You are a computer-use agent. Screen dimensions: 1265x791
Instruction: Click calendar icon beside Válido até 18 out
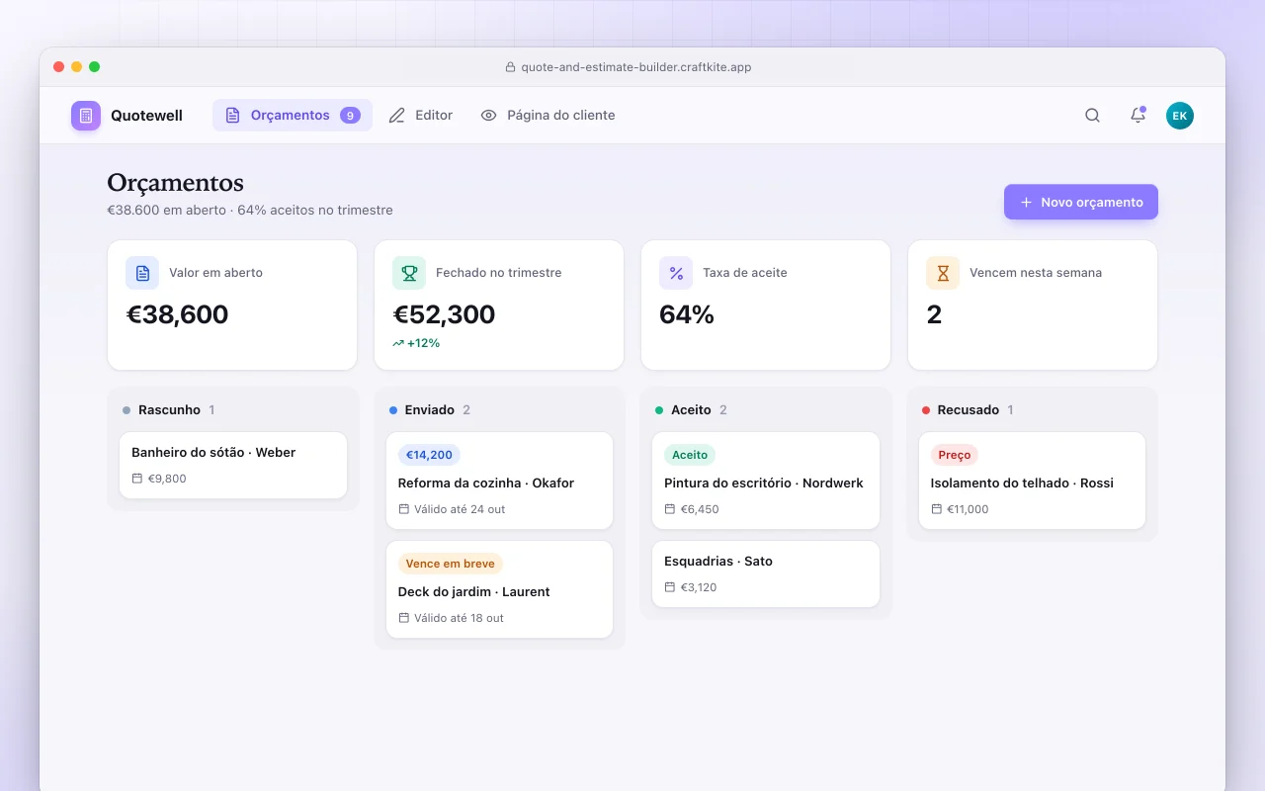click(x=404, y=618)
